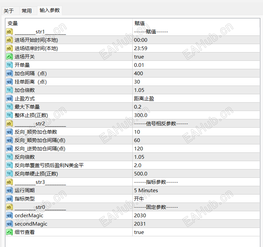
Task: Select the 输入参数 tab
Action: 50,10
